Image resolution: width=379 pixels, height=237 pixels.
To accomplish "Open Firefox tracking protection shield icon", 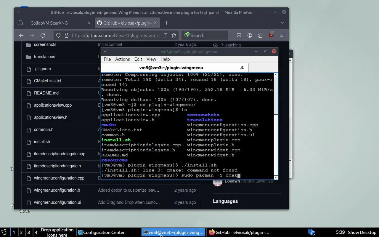I will click(58, 35).
